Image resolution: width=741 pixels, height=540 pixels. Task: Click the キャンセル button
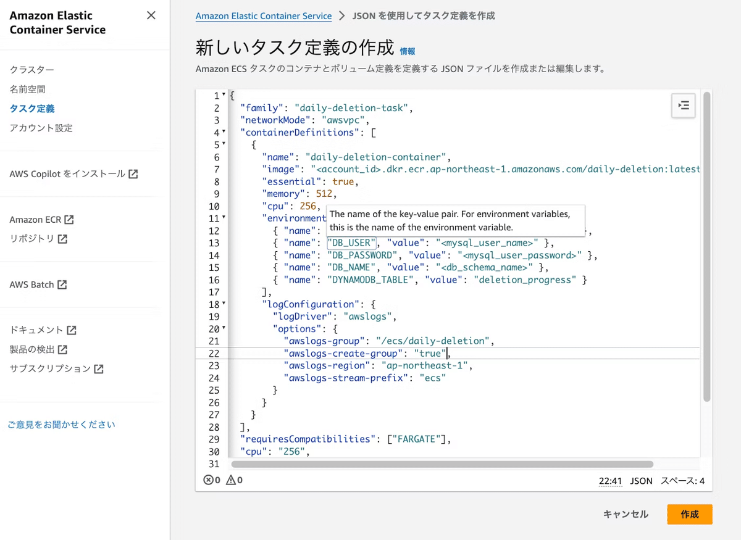click(x=626, y=514)
